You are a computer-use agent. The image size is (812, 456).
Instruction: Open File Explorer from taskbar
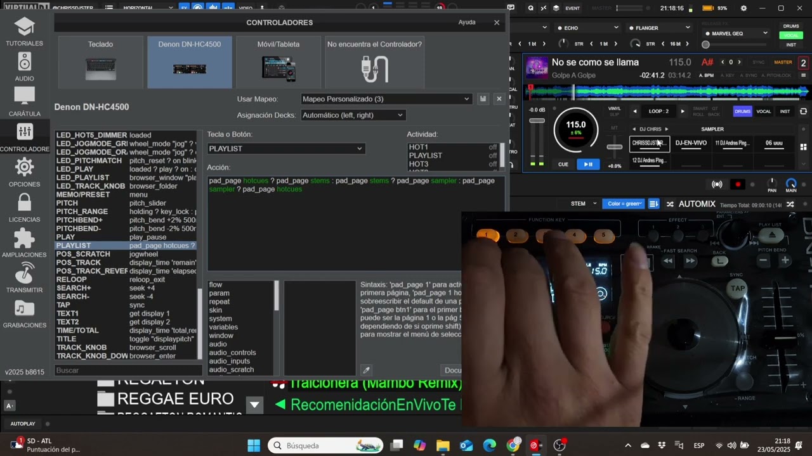[442, 445]
